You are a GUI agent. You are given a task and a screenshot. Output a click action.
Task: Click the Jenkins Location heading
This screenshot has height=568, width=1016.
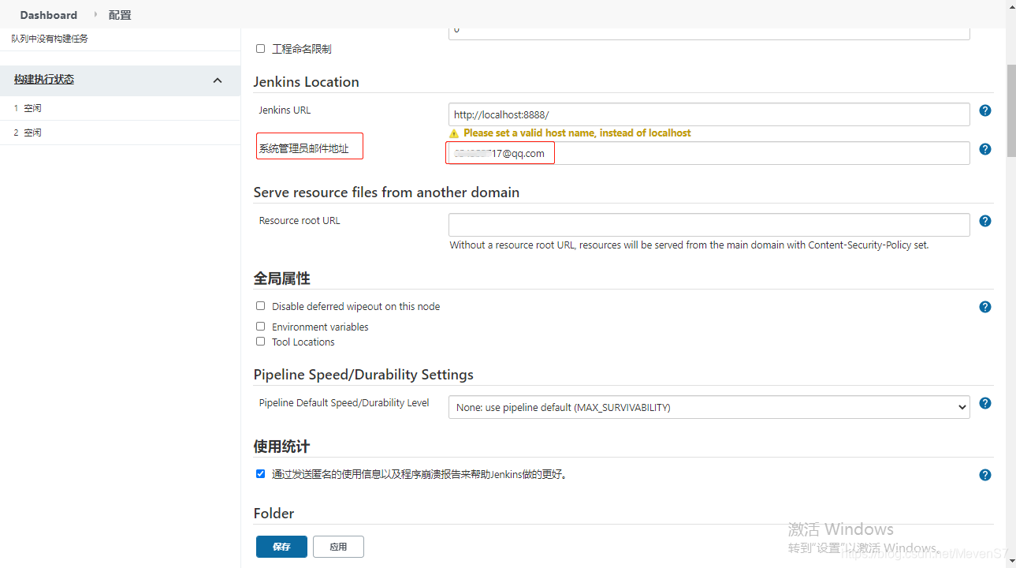coord(306,82)
